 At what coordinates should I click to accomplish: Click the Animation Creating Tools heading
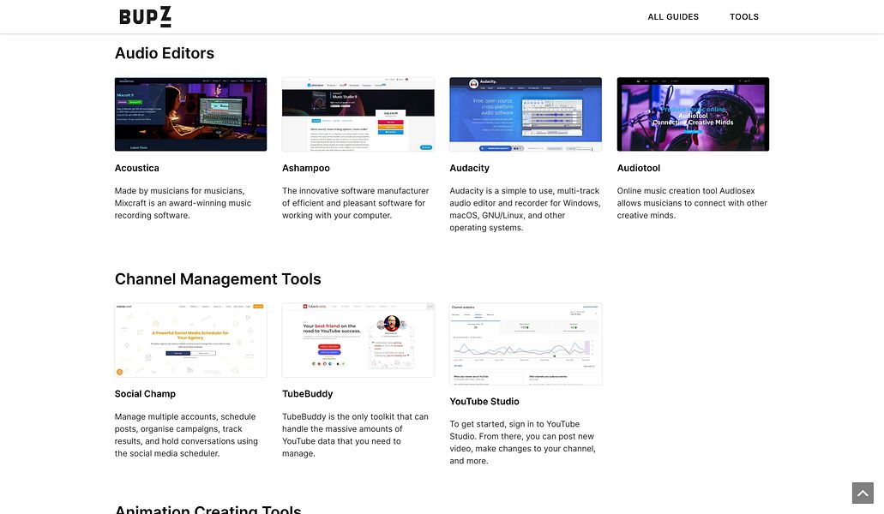[x=208, y=508]
